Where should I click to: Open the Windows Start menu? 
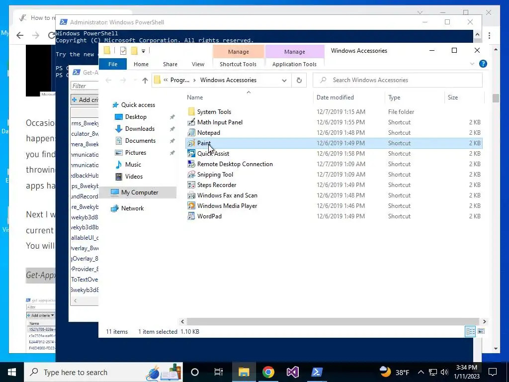pyautogui.click(x=12, y=372)
